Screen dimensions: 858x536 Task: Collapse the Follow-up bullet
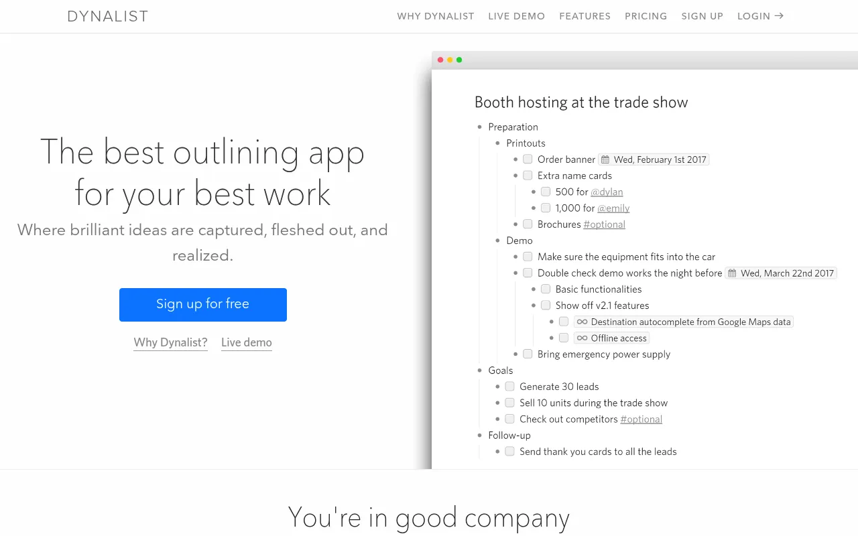tap(480, 435)
